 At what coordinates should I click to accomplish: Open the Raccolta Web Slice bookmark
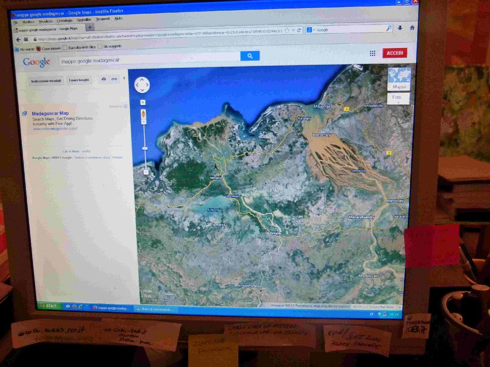(79, 47)
